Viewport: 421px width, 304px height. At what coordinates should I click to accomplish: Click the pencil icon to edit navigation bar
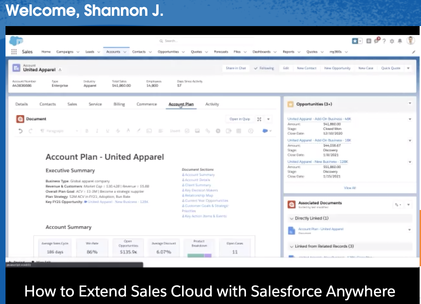coord(413,52)
